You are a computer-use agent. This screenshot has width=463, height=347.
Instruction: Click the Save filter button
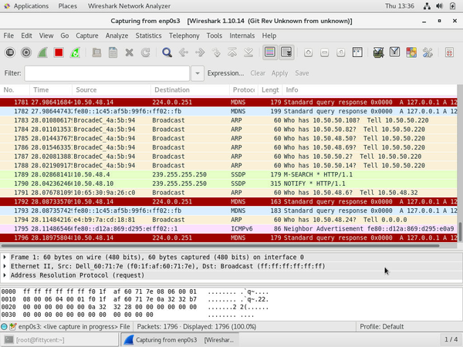coord(302,73)
